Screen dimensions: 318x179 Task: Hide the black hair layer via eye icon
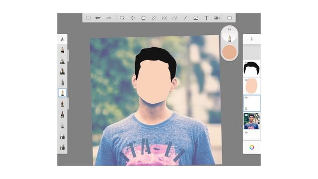246,63
